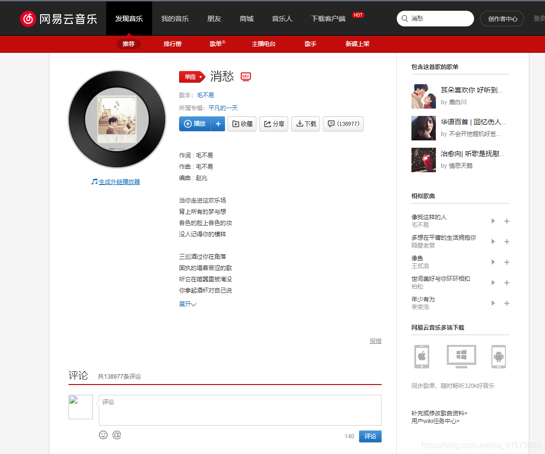Open the 商城 tab

pyautogui.click(x=247, y=19)
